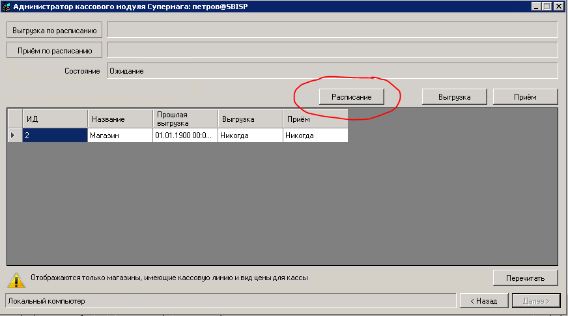The height and width of the screenshot is (316, 568).
Task: Click the Локальный компьютер status field
Action: [x=231, y=301]
